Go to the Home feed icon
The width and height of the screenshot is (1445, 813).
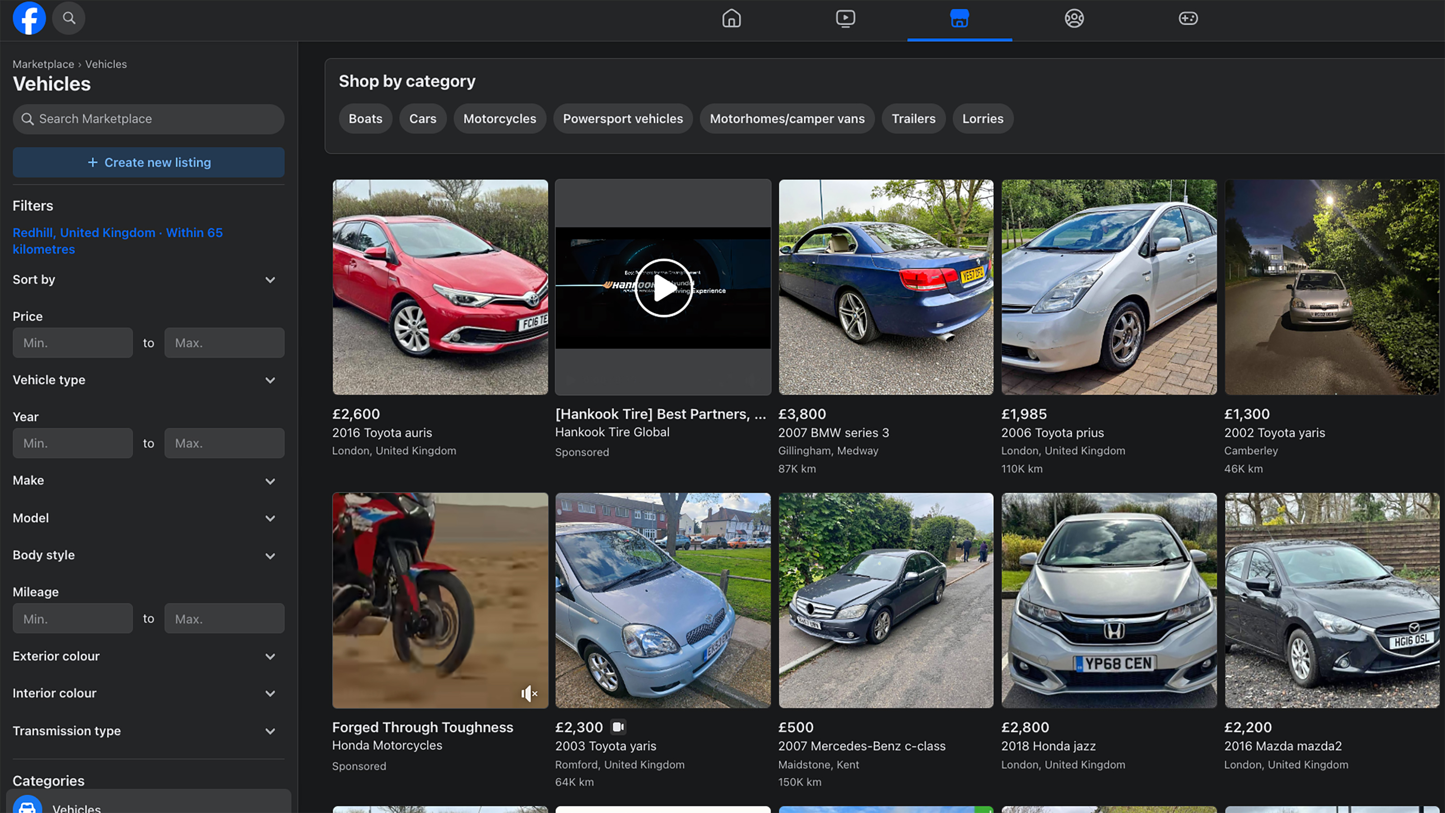(x=731, y=19)
